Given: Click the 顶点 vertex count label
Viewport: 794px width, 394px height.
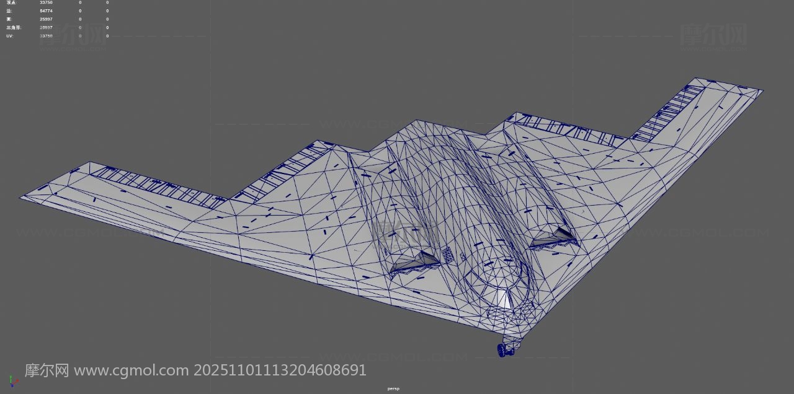Looking at the screenshot, I should 12,2.
